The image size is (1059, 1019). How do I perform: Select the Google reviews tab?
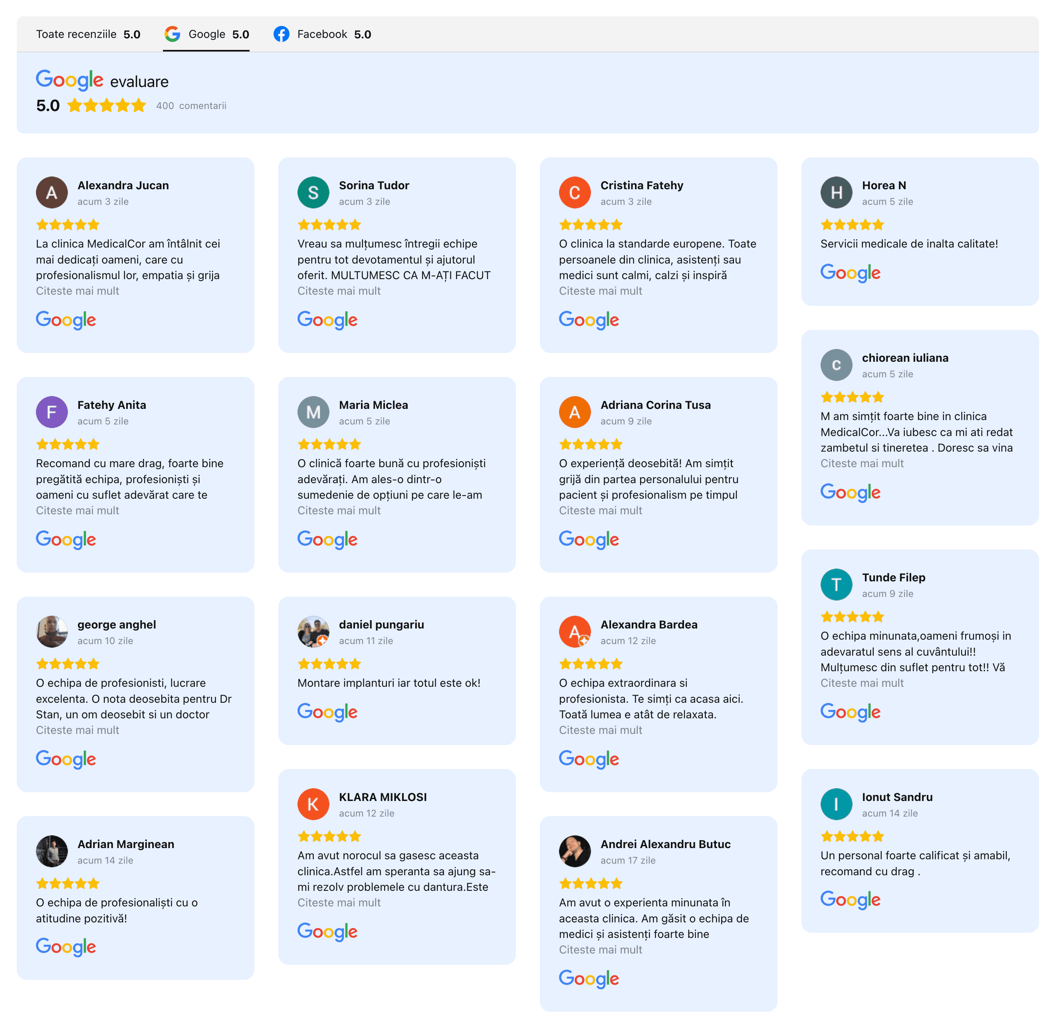point(206,34)
